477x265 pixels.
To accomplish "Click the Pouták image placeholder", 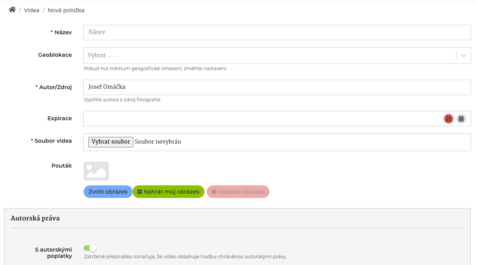I will click(96, 171).
